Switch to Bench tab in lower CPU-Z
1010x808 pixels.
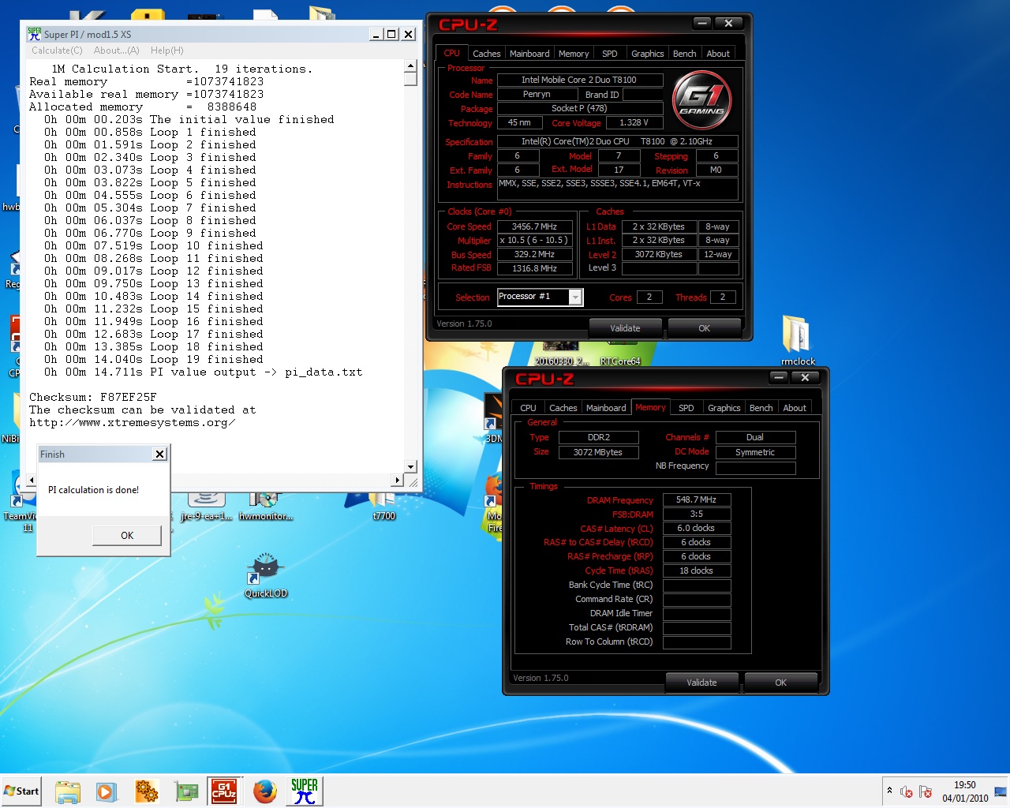[761, 408]
